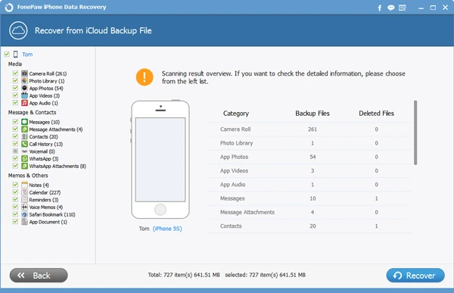Click the Safari Bookmark icon

[25, 214]
